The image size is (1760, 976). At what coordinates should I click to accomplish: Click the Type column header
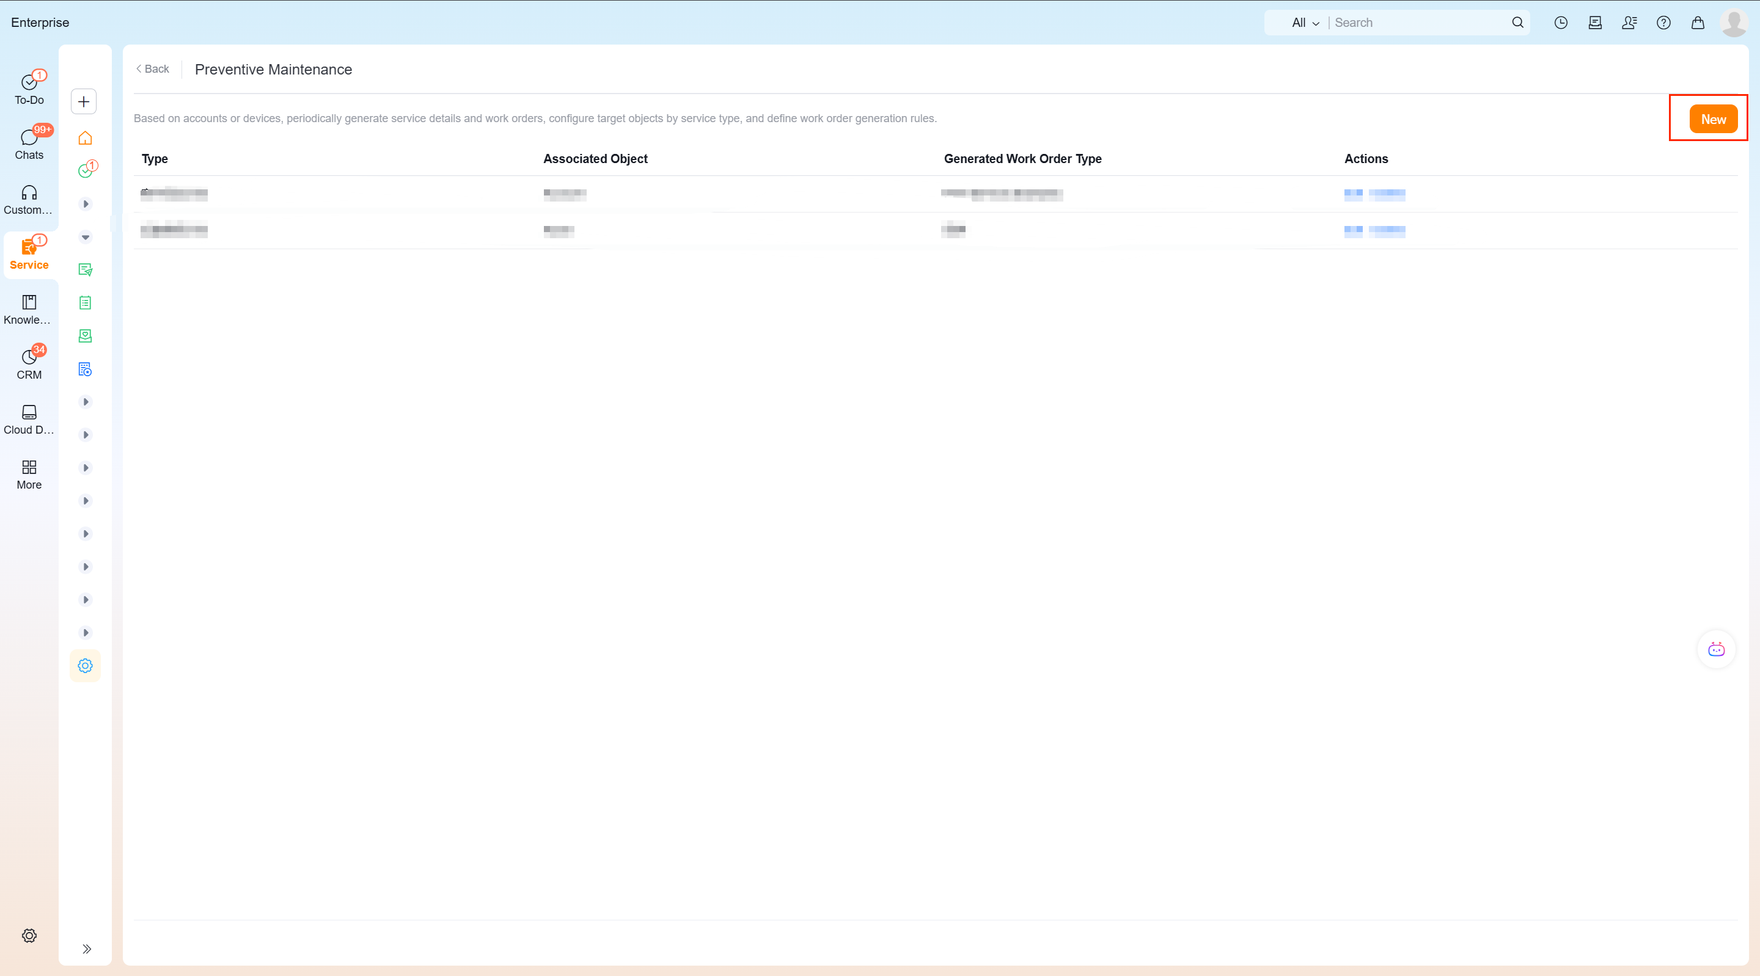pos(155,158)
